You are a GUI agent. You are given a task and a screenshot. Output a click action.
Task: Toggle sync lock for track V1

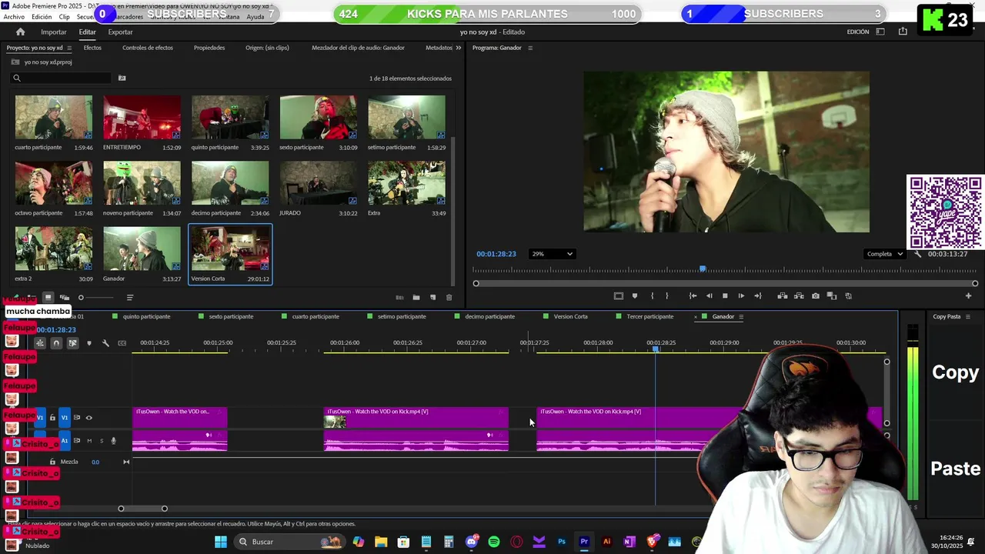pyautogui.click(x=76, y=418)
